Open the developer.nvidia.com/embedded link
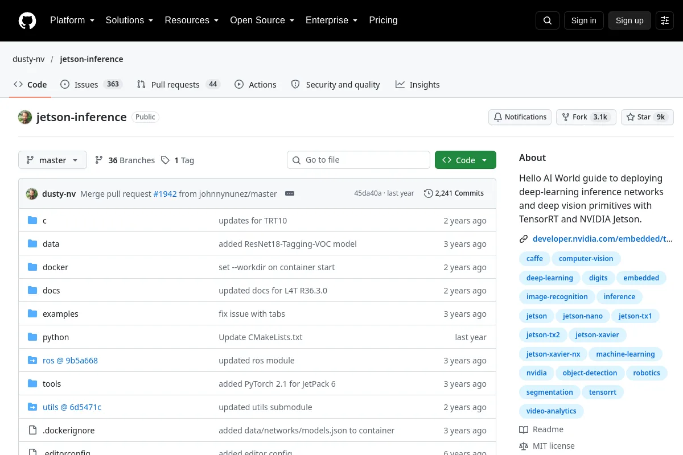 click(603, 239)
